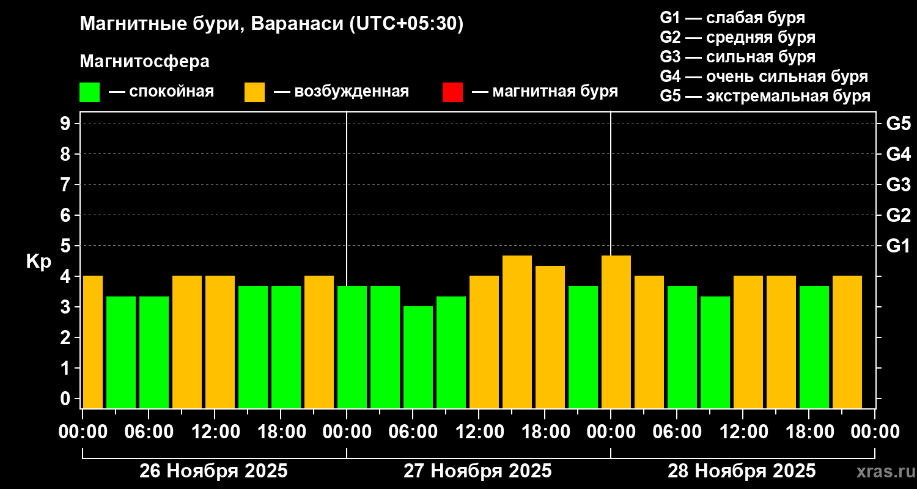Click the orange "возбужденная" legend swatch
917x489 pixels.
[x=254, y=92]
